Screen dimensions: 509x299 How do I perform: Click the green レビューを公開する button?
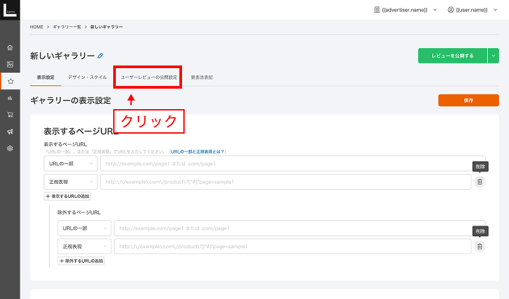tap(452, 56)
